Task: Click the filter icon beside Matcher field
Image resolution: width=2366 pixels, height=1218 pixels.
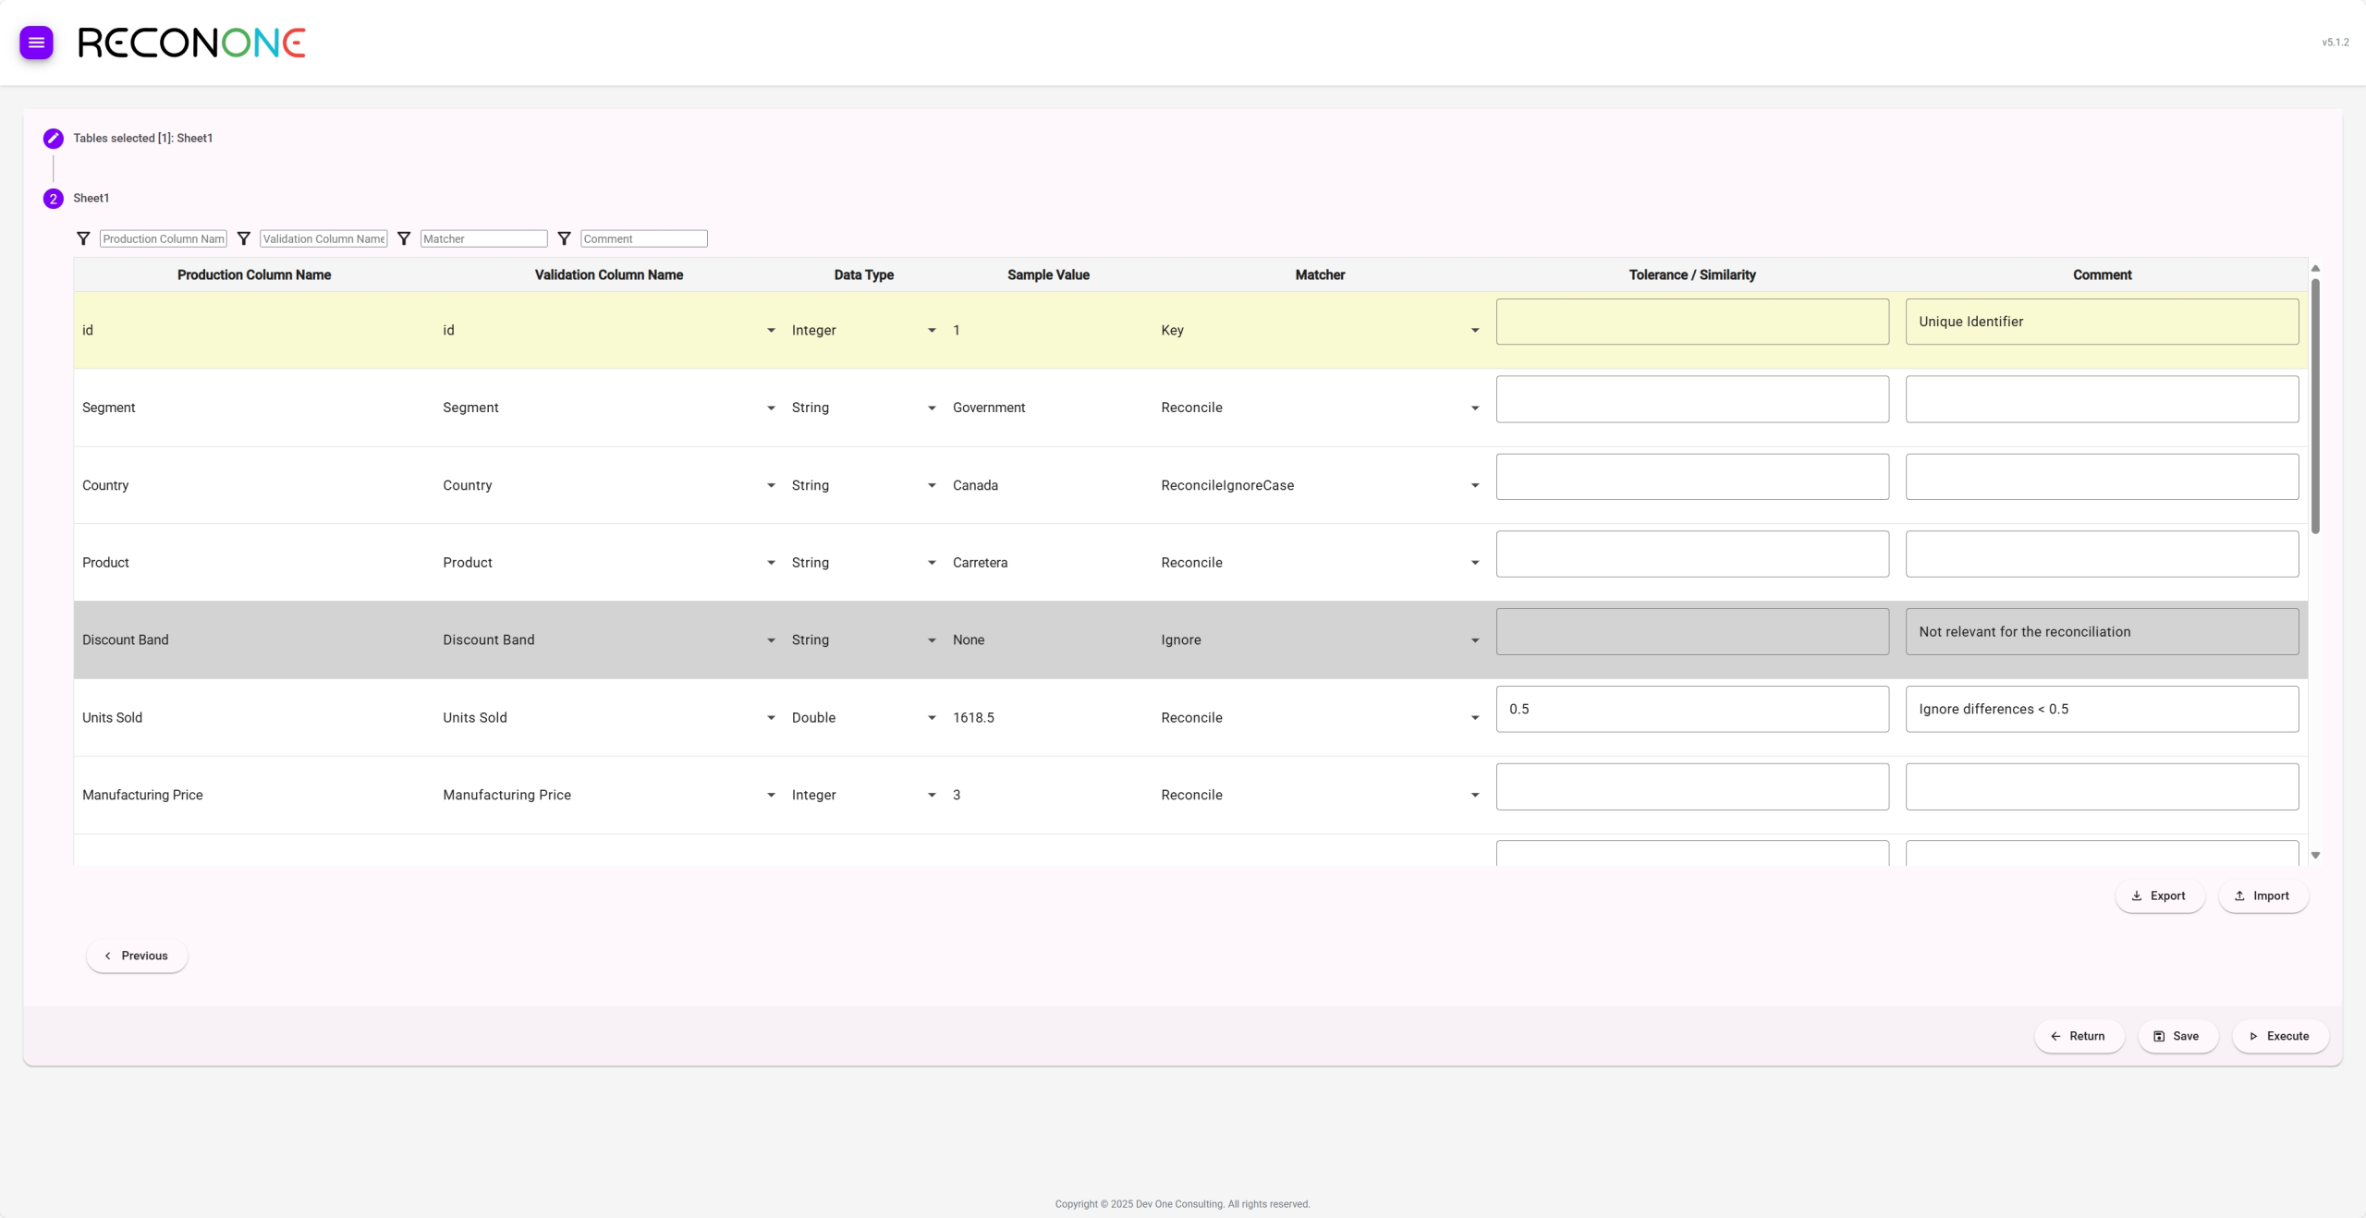Action: pos(404,238)
